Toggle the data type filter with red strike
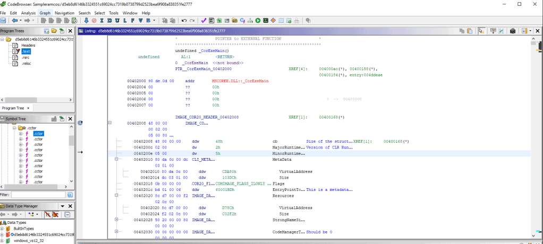543x244 pixels. tap(49, 214)
